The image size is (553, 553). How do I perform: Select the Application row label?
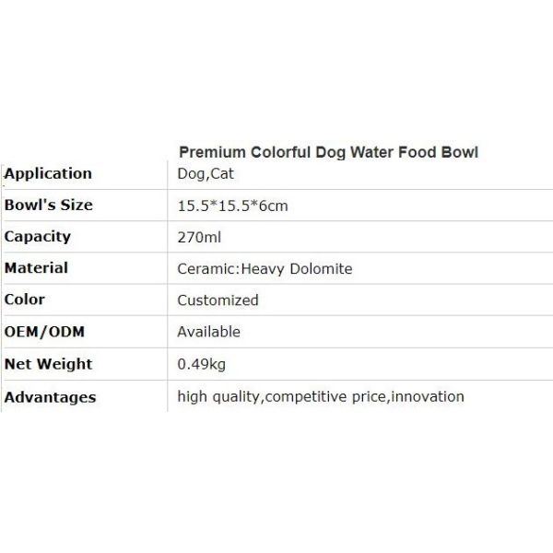tap(48, 173)
